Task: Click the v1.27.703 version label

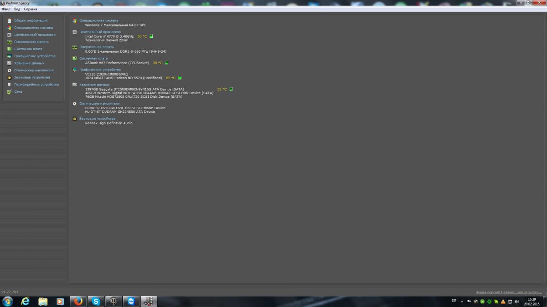Action: pos(9,292)
